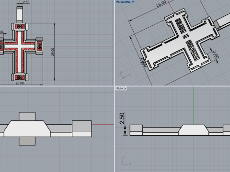Click the cross profile in bottom-left viewport
230x172 pixels.
pos(46,129)
